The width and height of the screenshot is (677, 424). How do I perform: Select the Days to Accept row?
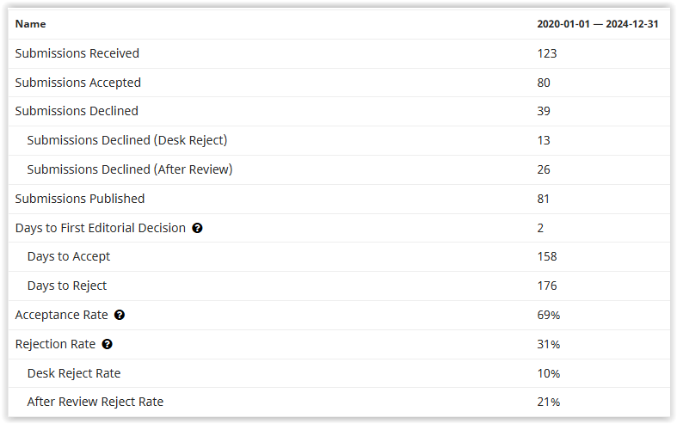(339, 256)
